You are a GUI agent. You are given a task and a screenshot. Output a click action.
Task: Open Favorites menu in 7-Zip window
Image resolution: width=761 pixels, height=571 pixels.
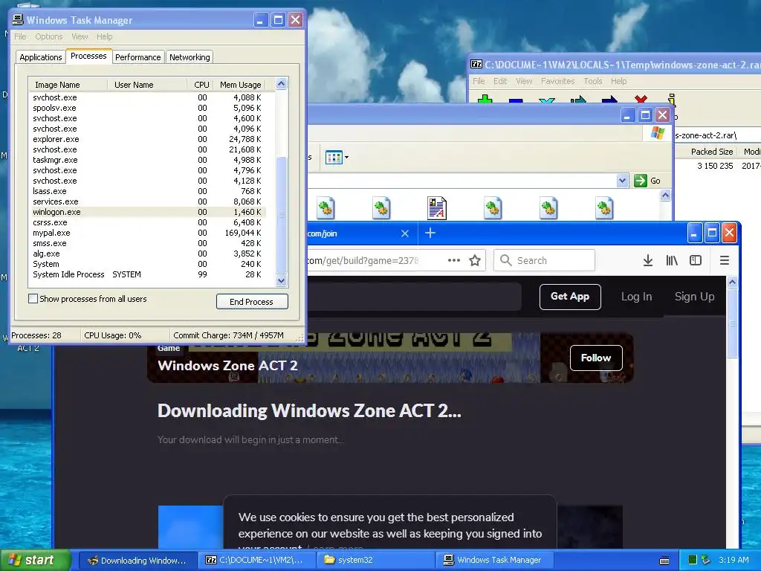click(x=557, y=81)
